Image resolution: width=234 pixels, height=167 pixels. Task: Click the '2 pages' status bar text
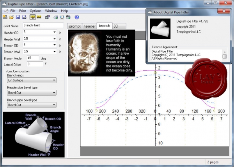213,162
